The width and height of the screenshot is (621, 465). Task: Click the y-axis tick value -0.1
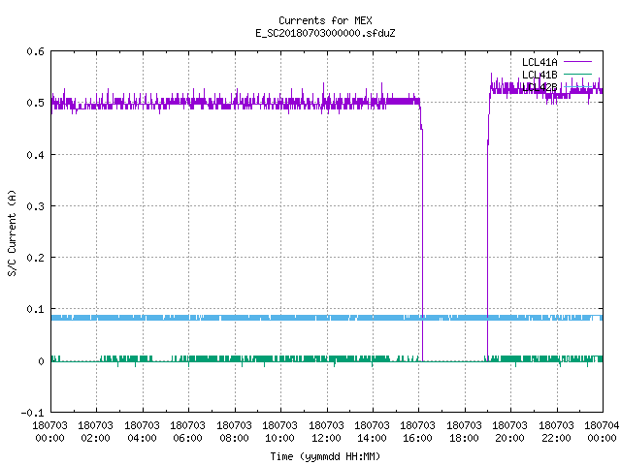[x=32, y=413]
